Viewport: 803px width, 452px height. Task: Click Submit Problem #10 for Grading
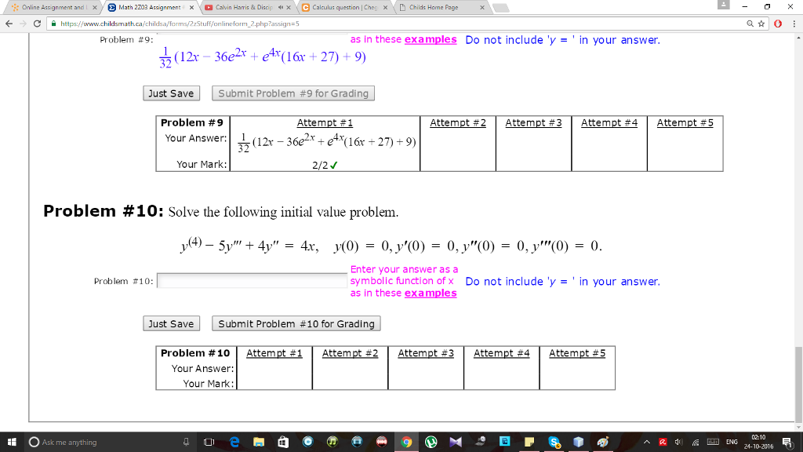coord(296,323)
